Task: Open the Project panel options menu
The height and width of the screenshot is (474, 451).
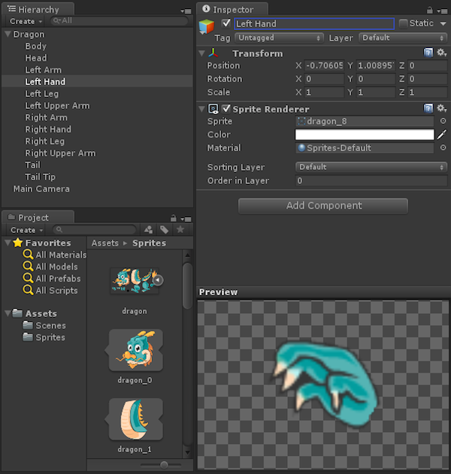Action: [x=186, y=219]
